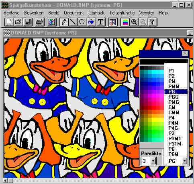The width and height of the screenshot is (194, 184).
Task: Open the Beeld menu
Action: [x=54, y=13]
